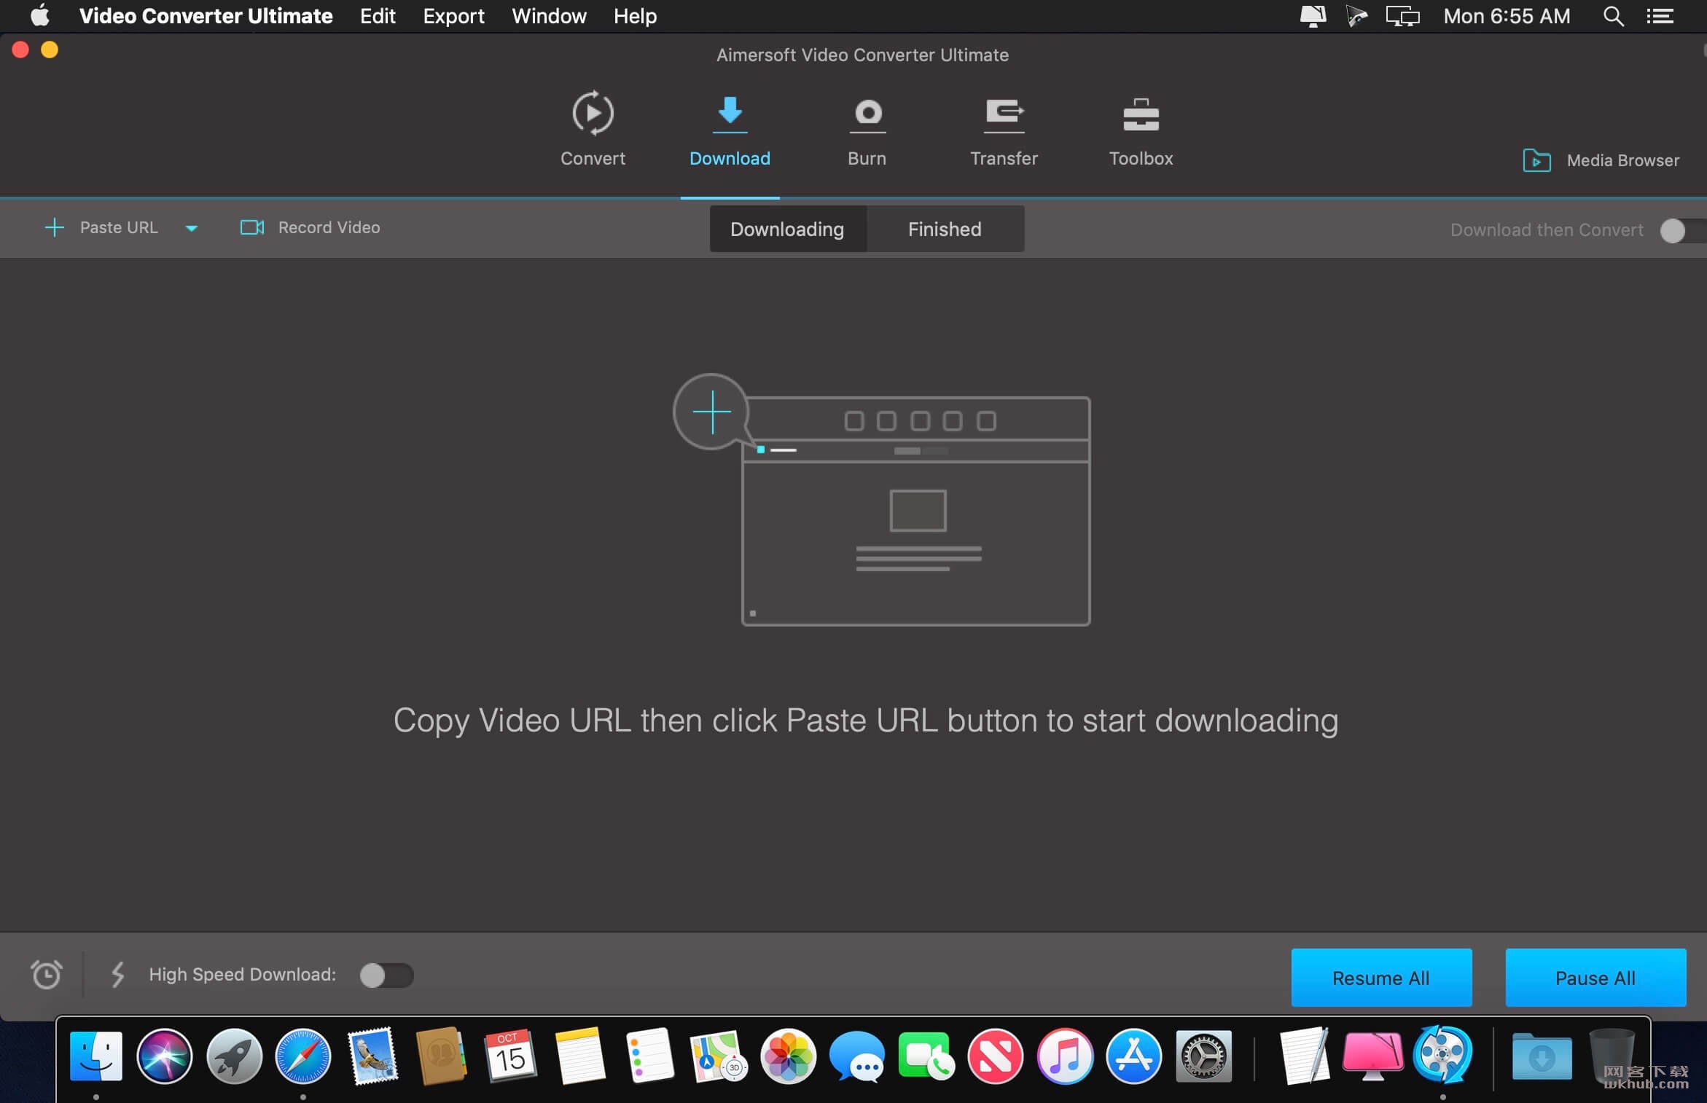Open the Edit menu
Screen dimensions: 1707x1103
pos(378,16)
